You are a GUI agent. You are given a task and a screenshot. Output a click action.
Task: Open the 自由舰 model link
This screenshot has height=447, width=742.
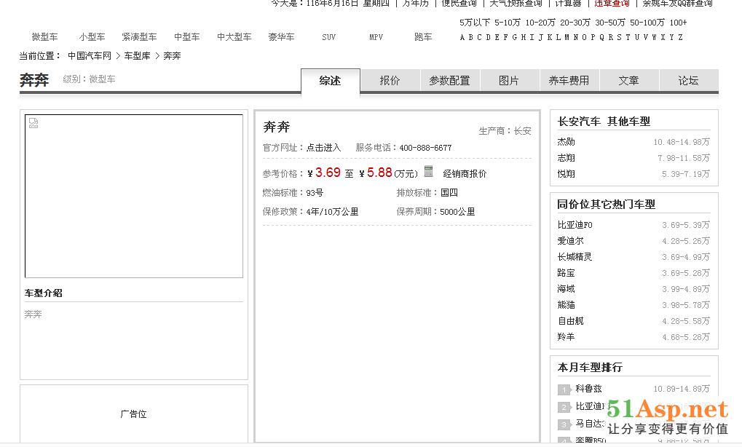point(571,321)
